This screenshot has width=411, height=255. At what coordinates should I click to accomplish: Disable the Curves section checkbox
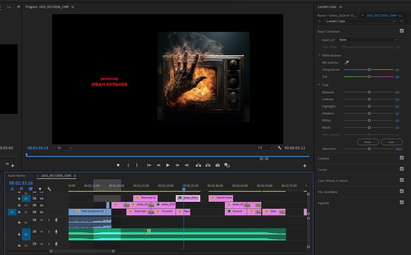[402, 169]
